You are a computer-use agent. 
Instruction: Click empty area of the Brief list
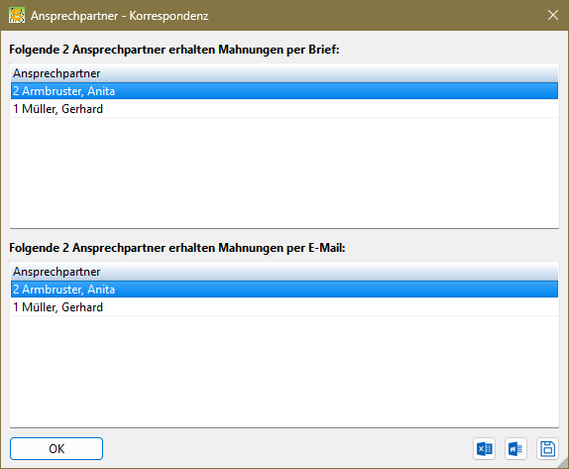(x=284, y=173)
